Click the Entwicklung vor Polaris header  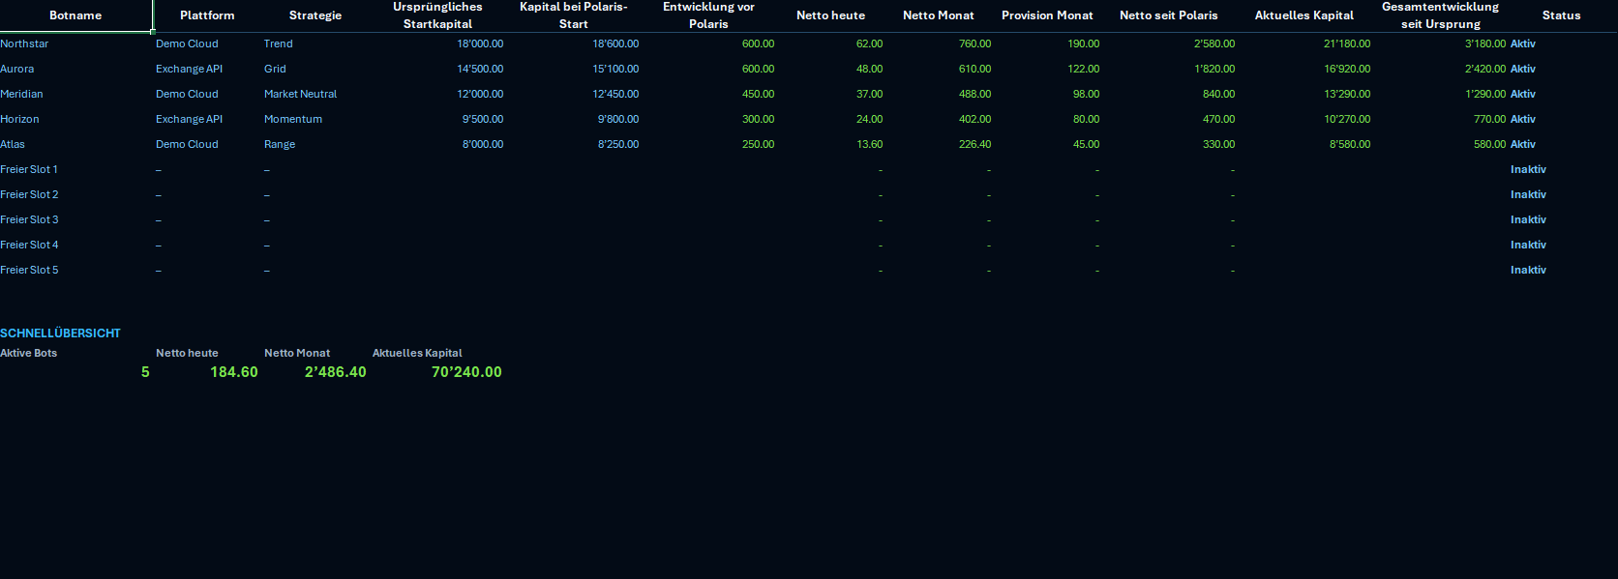tap(708, 15)
